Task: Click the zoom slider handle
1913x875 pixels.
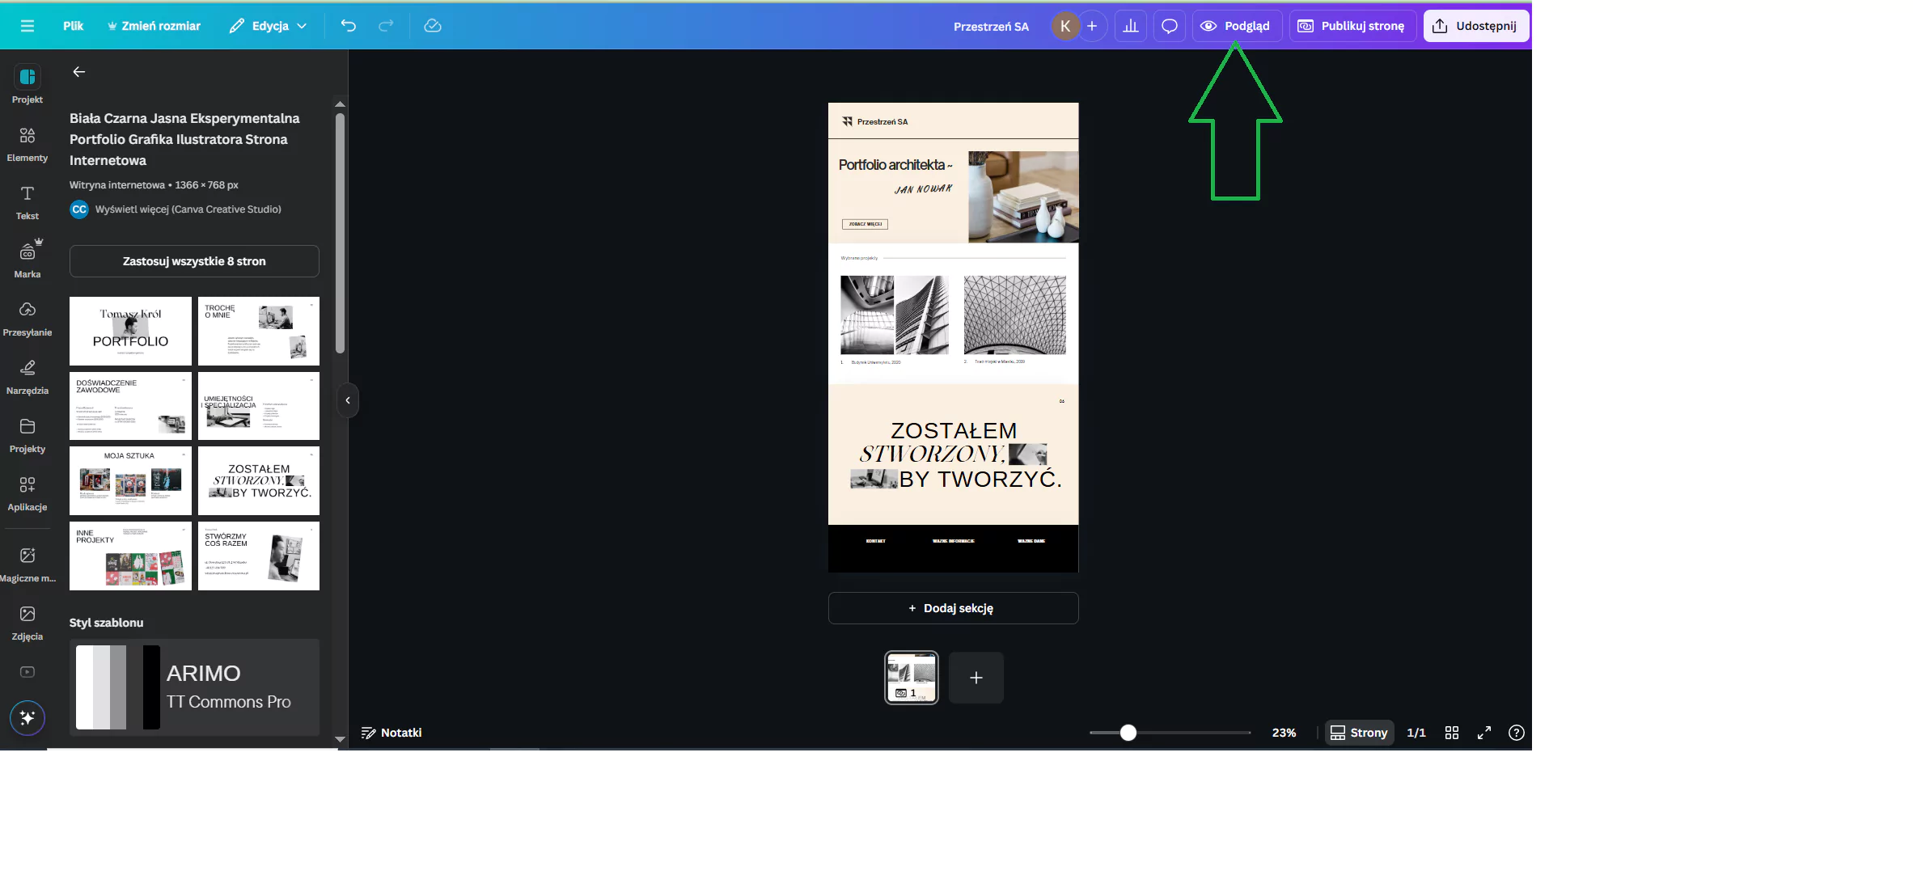Action: tap(1128, 733)
